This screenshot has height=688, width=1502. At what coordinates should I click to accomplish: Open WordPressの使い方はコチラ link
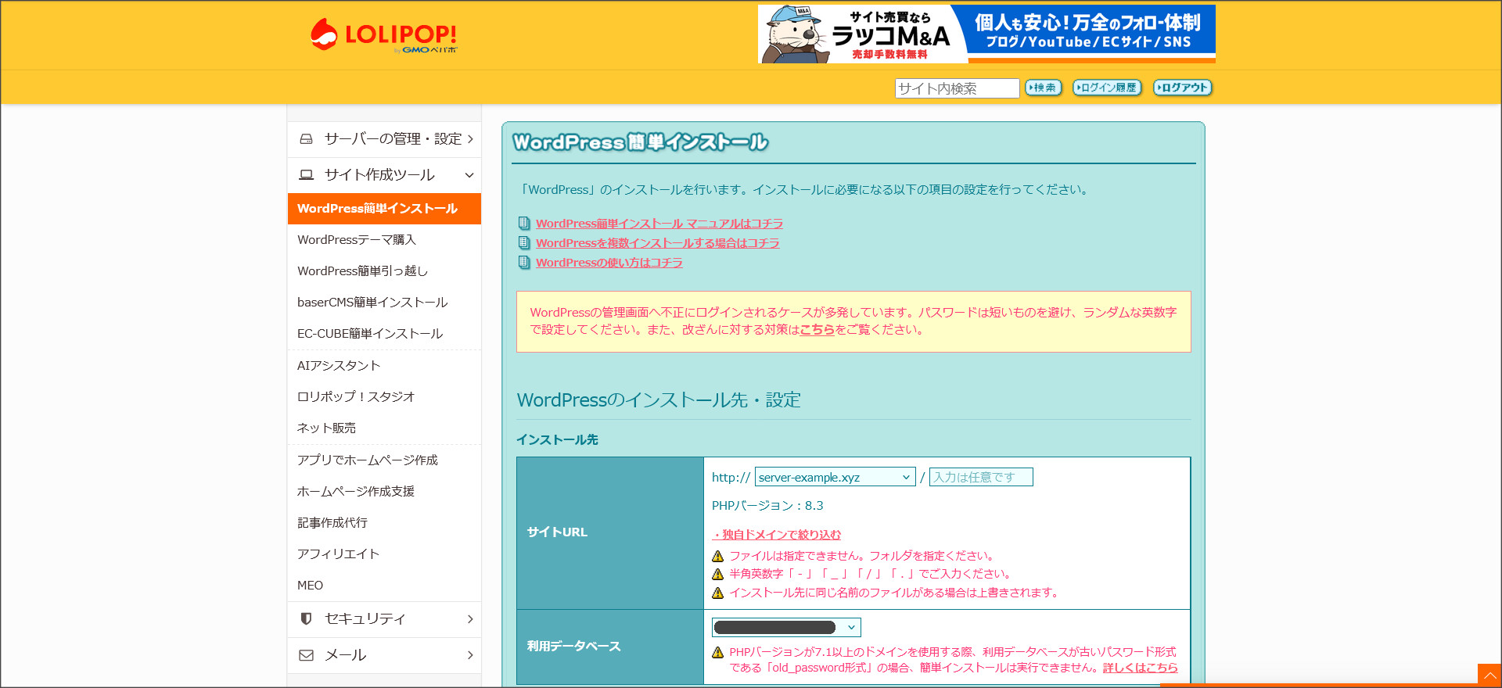609,263
